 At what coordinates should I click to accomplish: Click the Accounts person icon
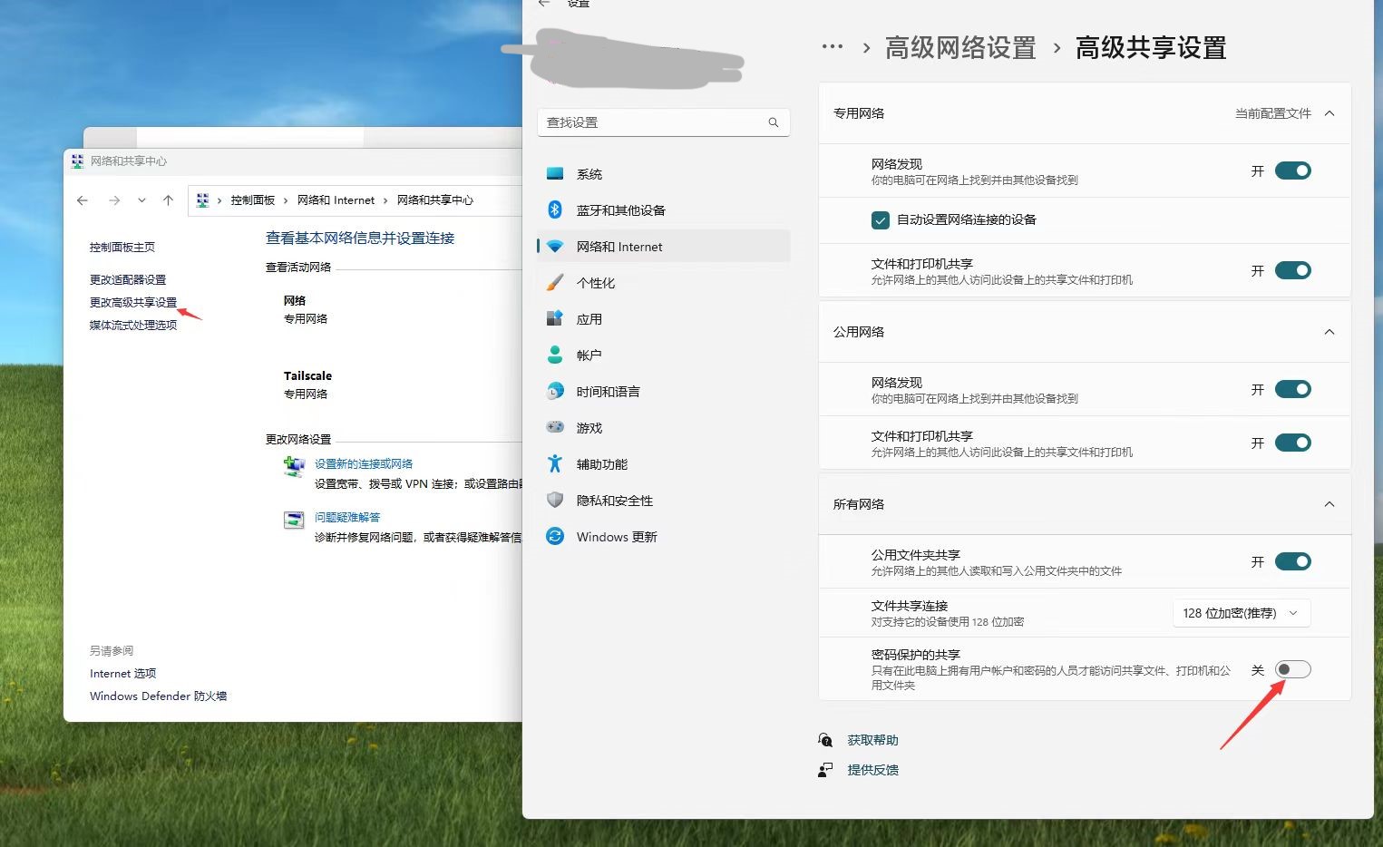coord(555,355)
